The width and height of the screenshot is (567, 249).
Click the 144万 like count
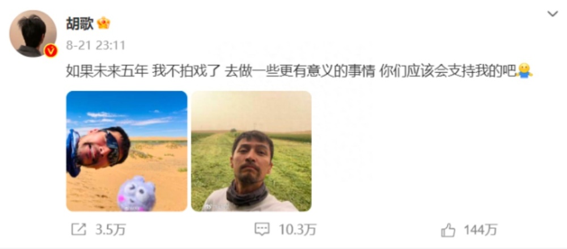tap(481, 230)
